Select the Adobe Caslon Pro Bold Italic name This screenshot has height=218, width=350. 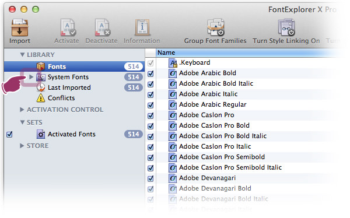223,136
